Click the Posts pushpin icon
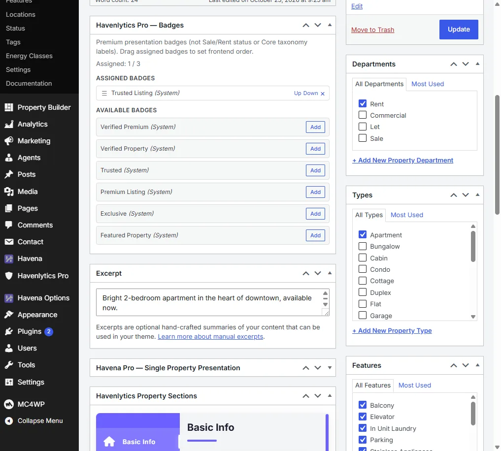The image size is (501, 451). (9, 174)
